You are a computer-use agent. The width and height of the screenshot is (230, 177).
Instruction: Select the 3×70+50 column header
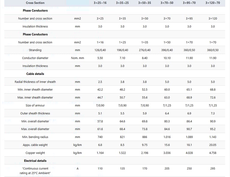(x=167, y=3)
